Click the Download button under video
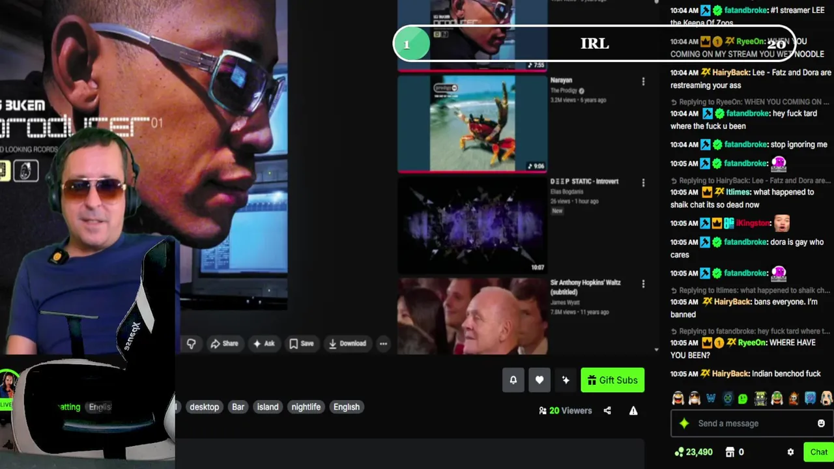Image resolution: width=834 pixels, height=469 pixels. click(x=347, y=343)
